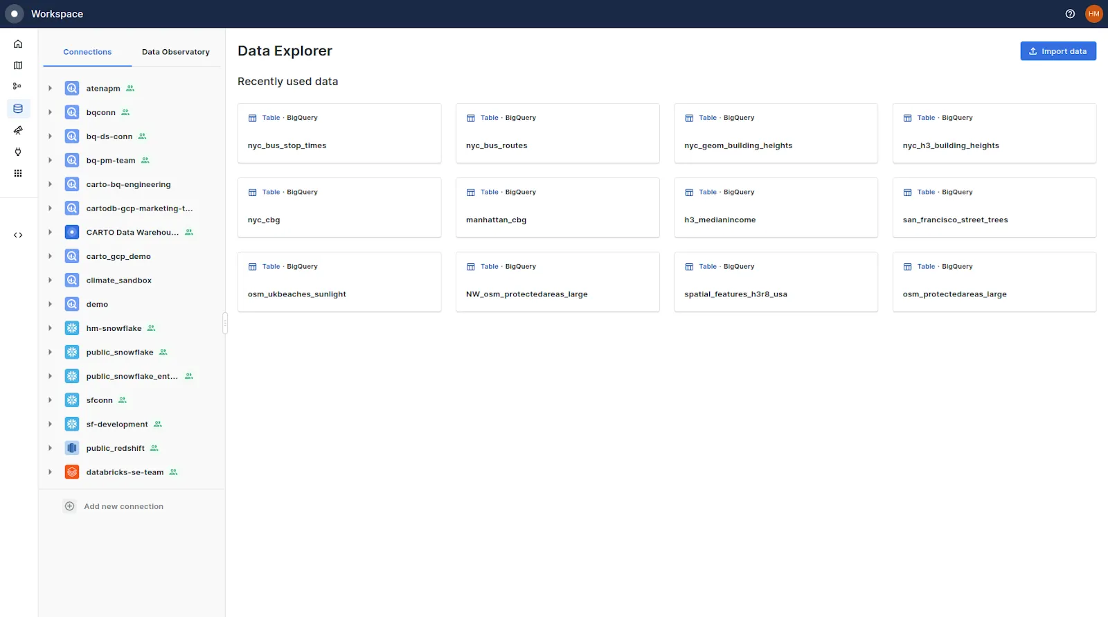
Task: Open the Maps icon in sidebar
Action: pos(18,66)
